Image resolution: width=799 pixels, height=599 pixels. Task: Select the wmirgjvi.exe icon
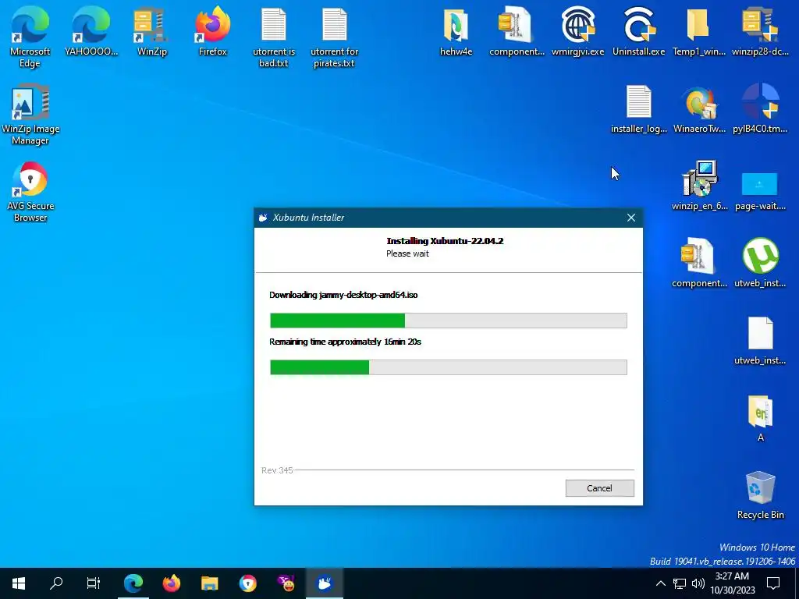[578, 31]
